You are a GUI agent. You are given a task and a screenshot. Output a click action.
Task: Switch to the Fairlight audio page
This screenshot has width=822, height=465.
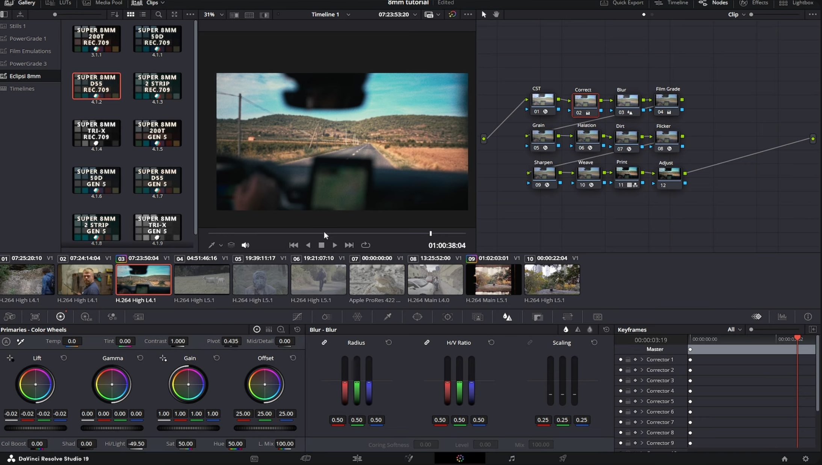click(x=511, y=458)
